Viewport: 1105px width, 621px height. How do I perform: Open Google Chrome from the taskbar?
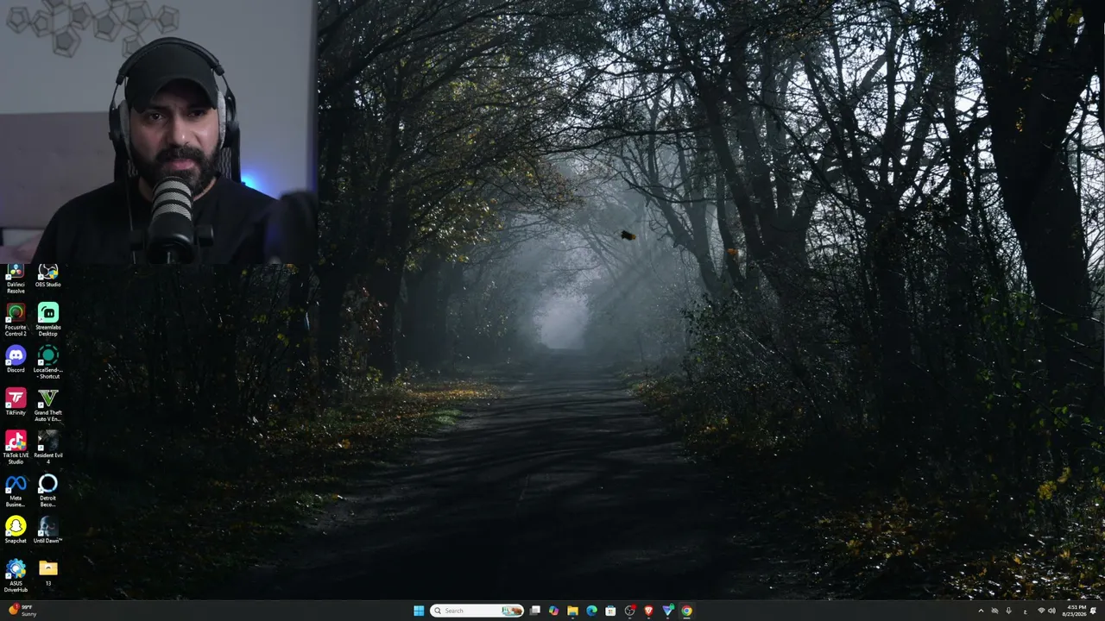tap(686, 611)
